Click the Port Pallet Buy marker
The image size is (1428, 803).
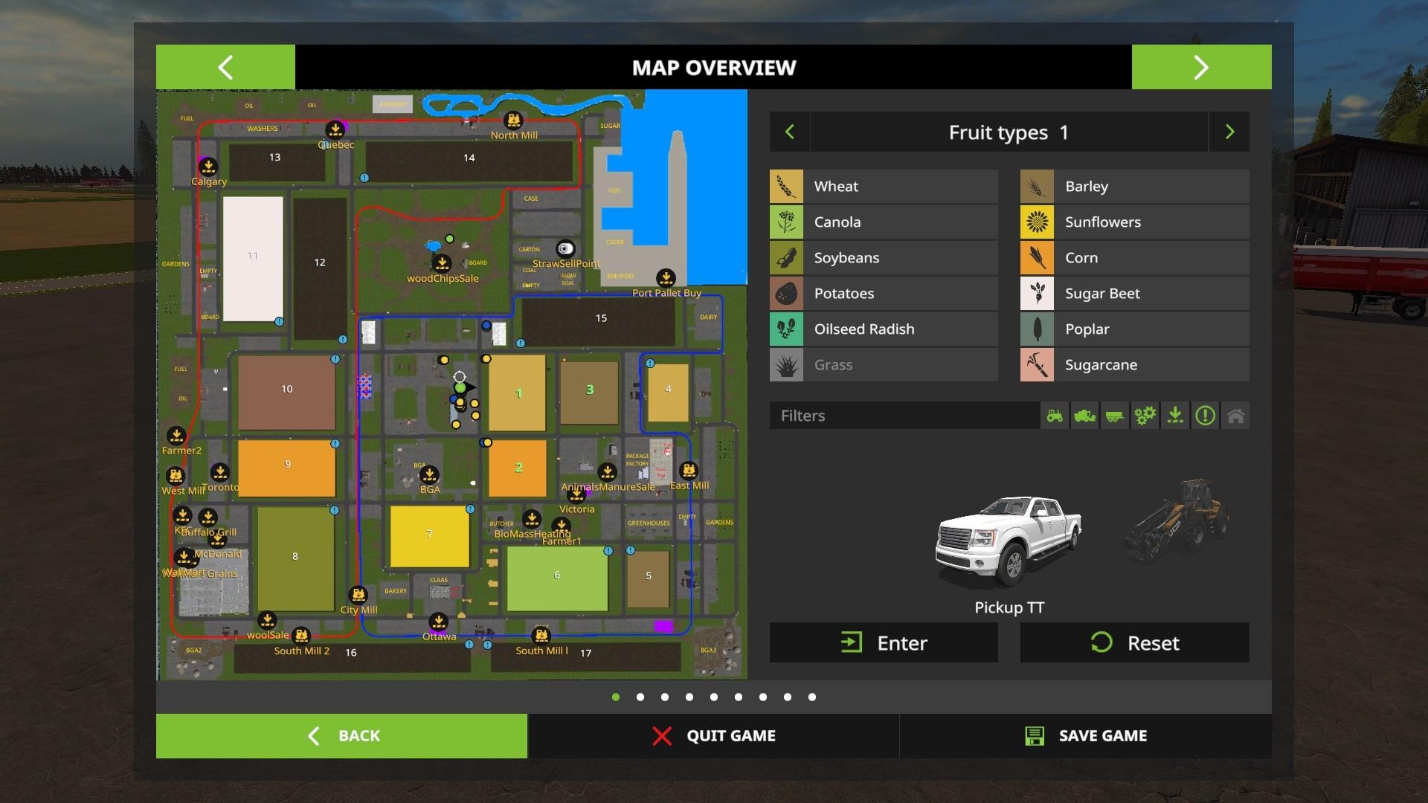[666, 278]
